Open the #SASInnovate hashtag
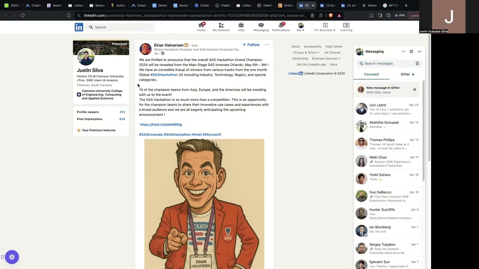Viewport: 479px width, 269px height. coord(151,134)
